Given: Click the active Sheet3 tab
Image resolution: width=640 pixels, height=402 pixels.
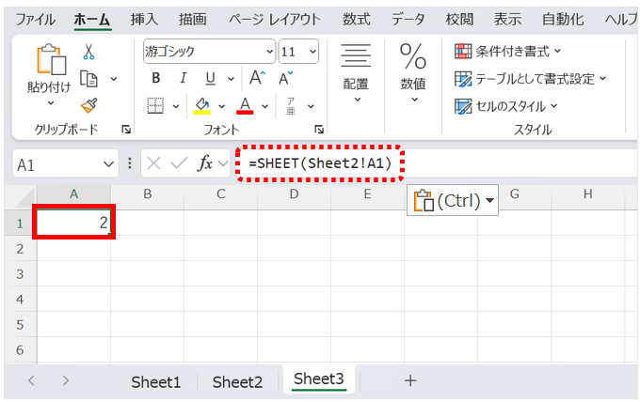Looking at the screenshot, I should click(x=319, y=379).
